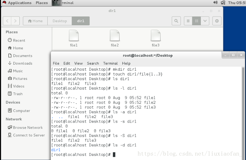Open the gear settings menu
246x160 pixels.
tap(217, 21)
